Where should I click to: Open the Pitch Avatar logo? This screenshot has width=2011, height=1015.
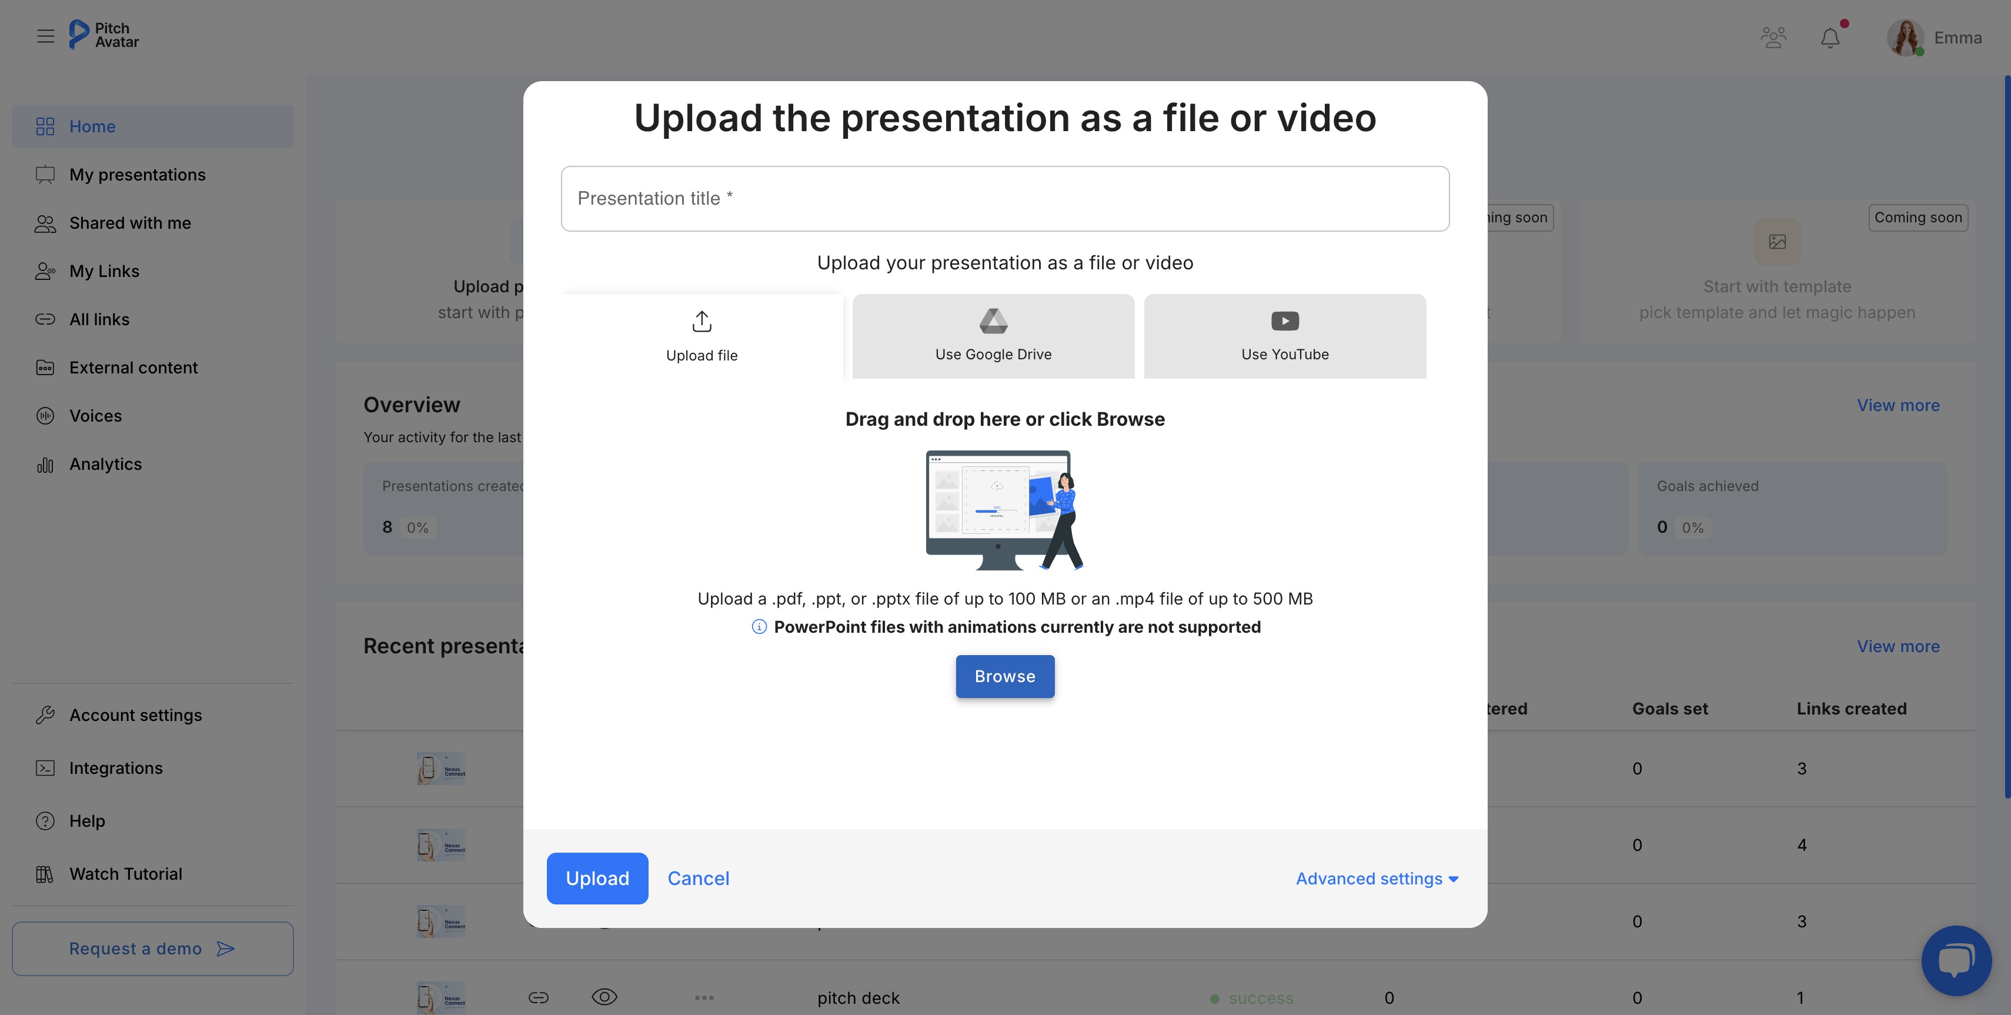coord(104,34)
